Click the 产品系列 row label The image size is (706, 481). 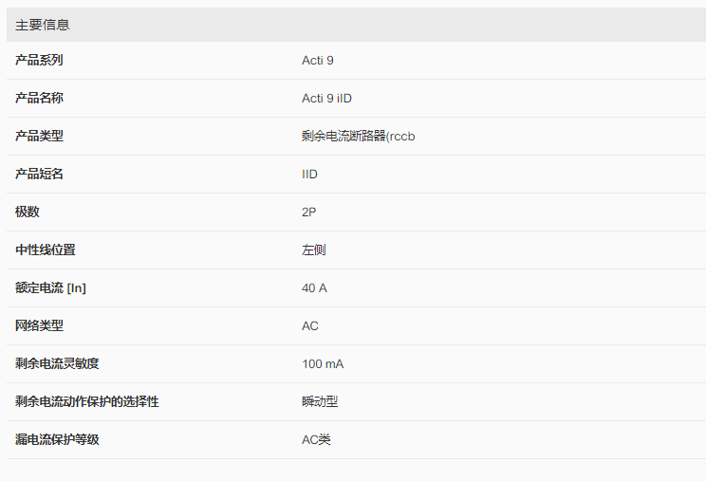(x=39, y=61)
